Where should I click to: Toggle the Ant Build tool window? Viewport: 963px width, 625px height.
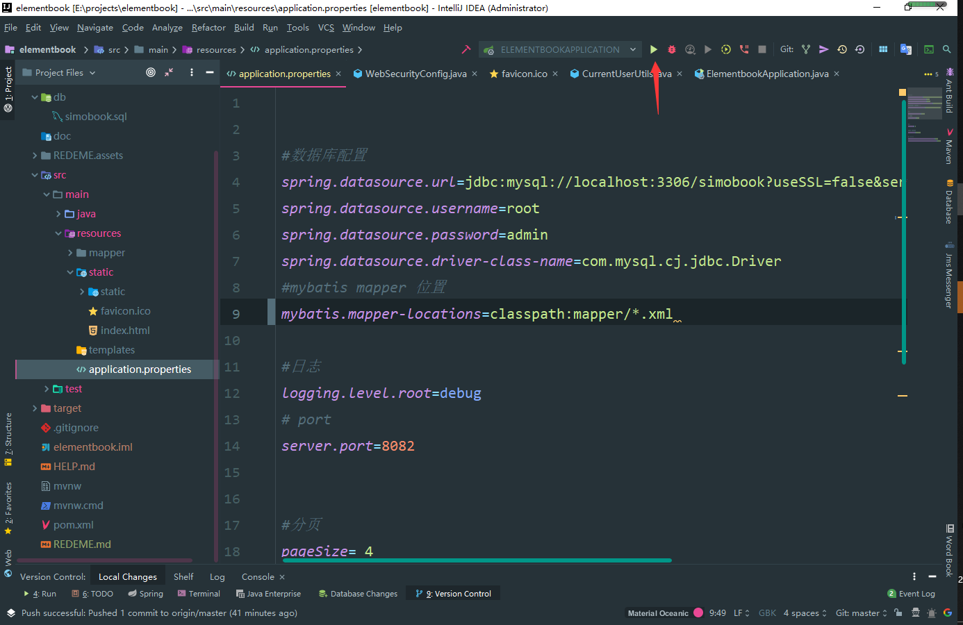click(949, 90)
